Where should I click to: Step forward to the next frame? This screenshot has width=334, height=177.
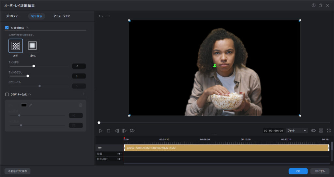click(x=124, y=130)
